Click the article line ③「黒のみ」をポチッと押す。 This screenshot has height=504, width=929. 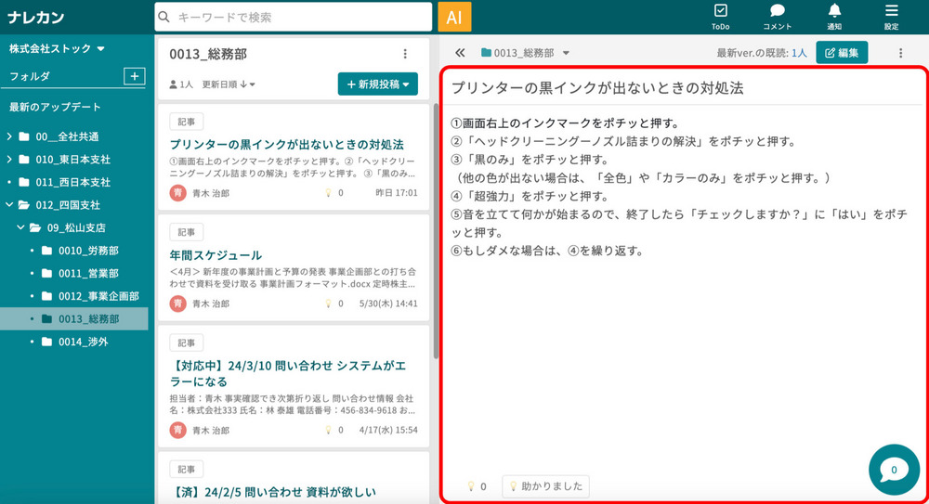pyautogui.click(x=530, y=160)
